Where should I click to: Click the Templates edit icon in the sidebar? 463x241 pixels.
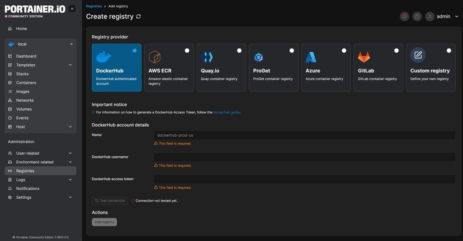point(10,65)
